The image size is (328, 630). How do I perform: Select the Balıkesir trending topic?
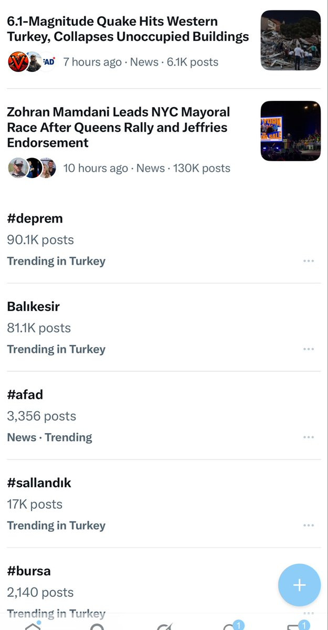tap(34, 307)
